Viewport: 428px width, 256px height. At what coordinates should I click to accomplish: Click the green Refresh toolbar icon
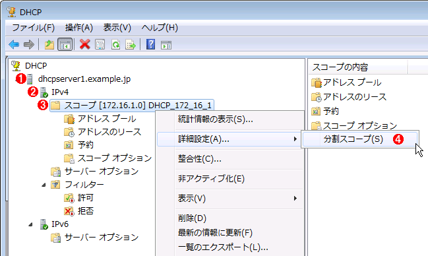point(115,44)
